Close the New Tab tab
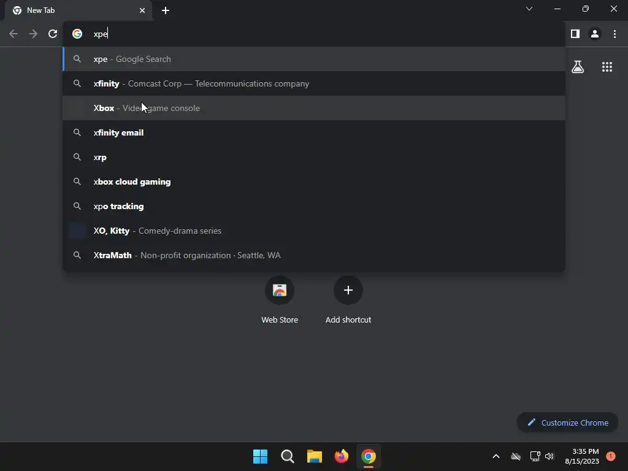This screenshot has height=471, width=628. [x=142, y=10]
